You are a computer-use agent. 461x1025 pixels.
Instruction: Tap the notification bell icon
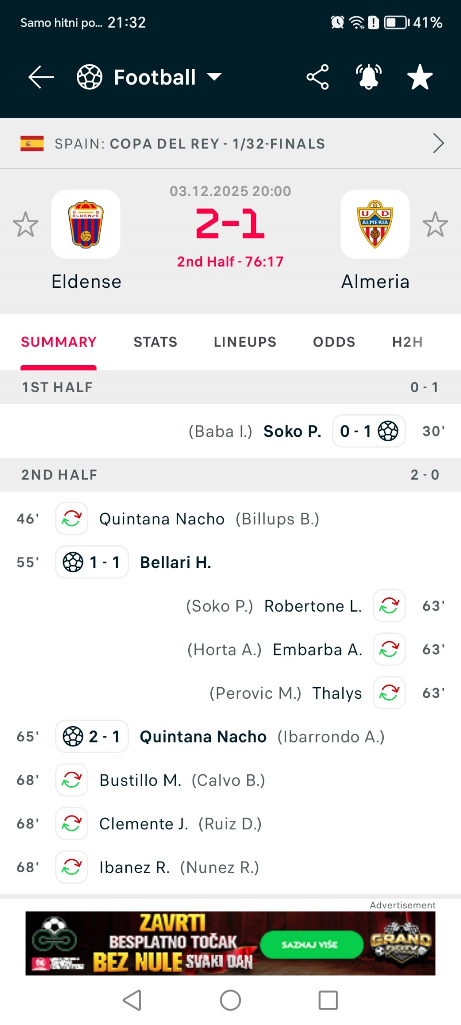[x=368, y=77]
